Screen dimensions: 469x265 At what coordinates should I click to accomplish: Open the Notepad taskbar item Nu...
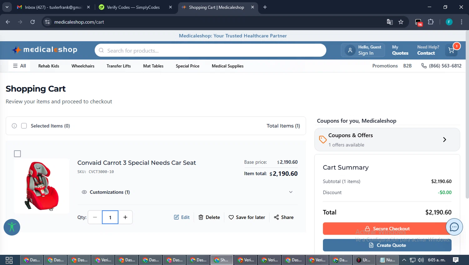click(387, 260)
